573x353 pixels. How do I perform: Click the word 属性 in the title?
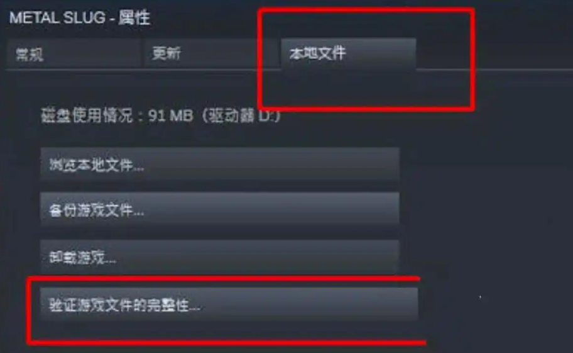(x=134, y=18)
